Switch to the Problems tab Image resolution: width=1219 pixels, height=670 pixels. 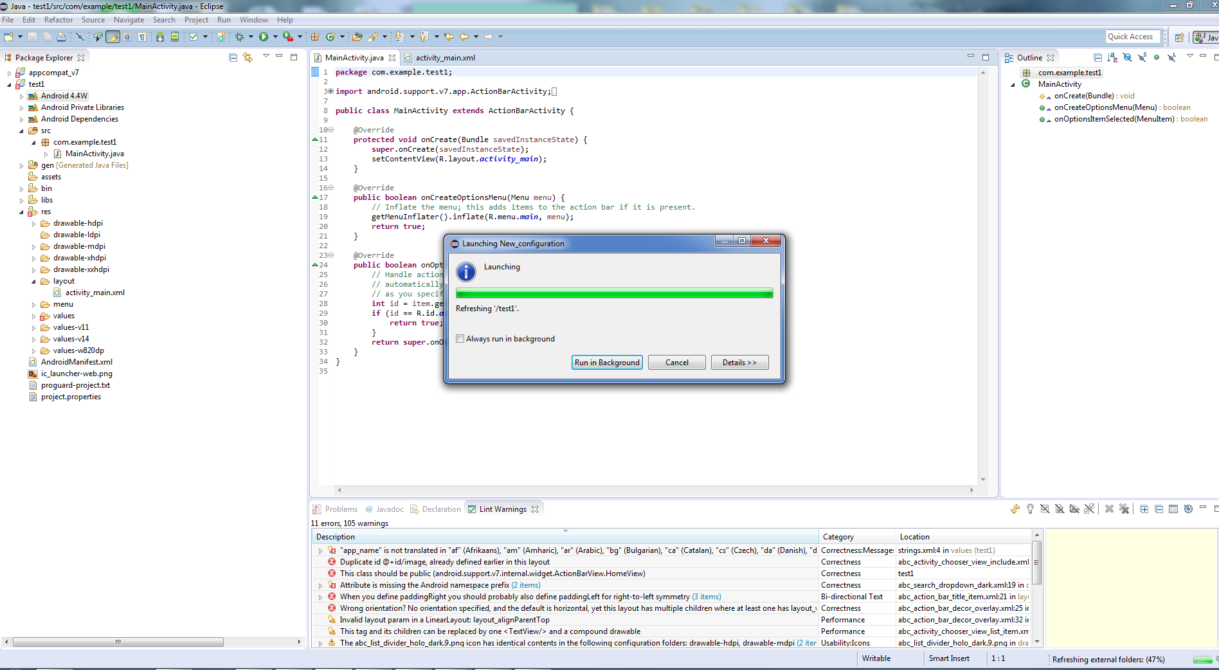335,509
